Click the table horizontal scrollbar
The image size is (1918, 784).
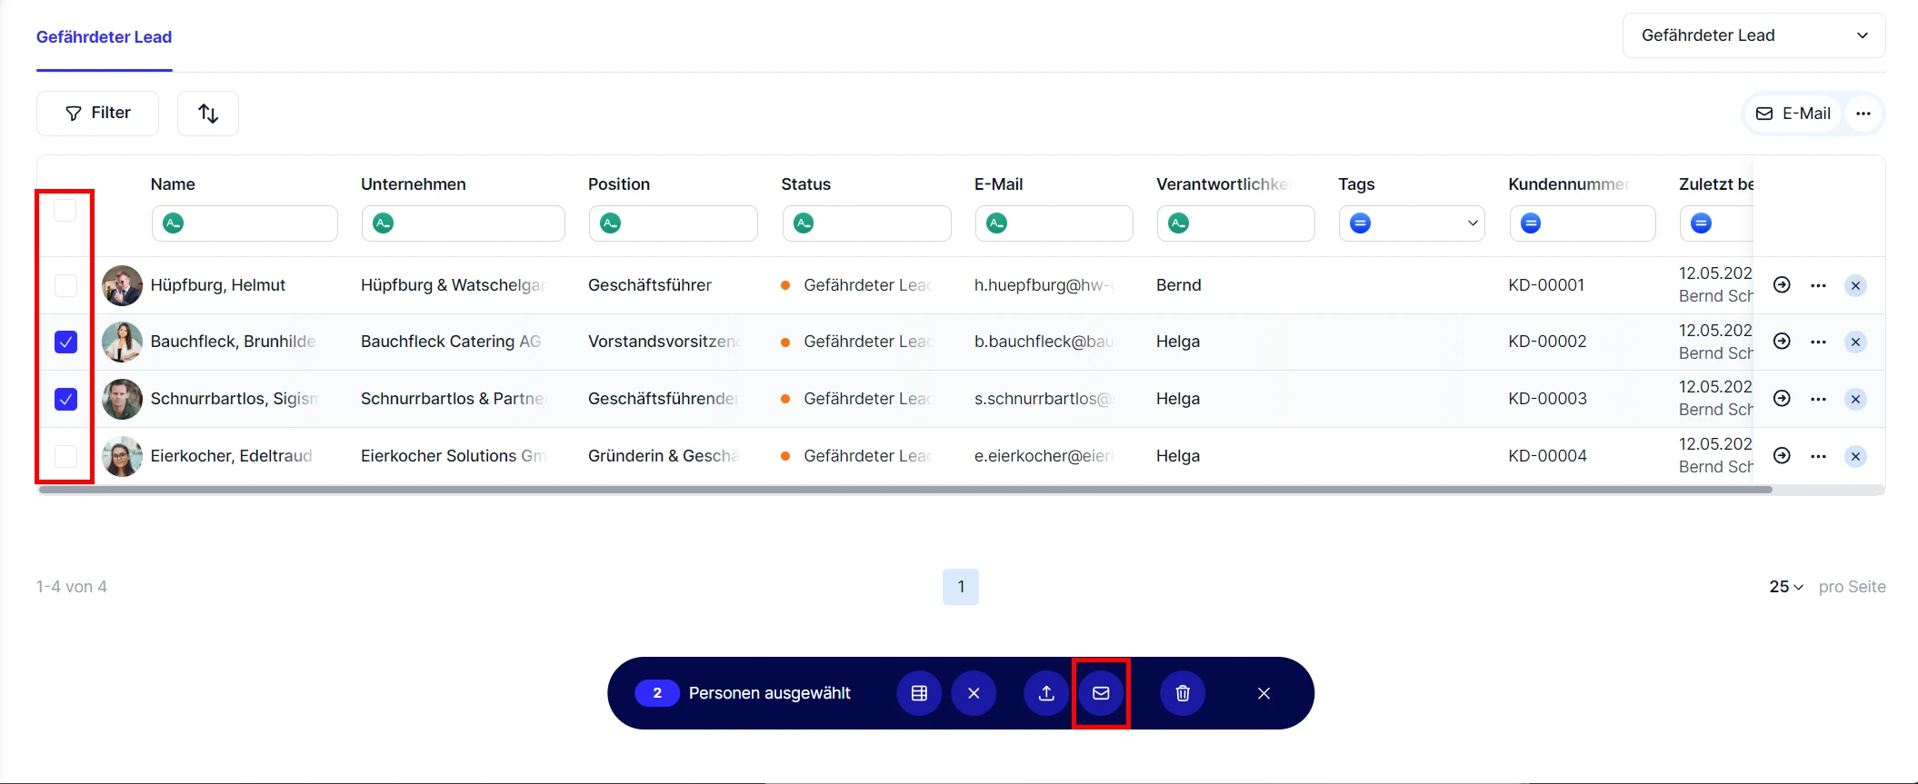coord(905,490)
